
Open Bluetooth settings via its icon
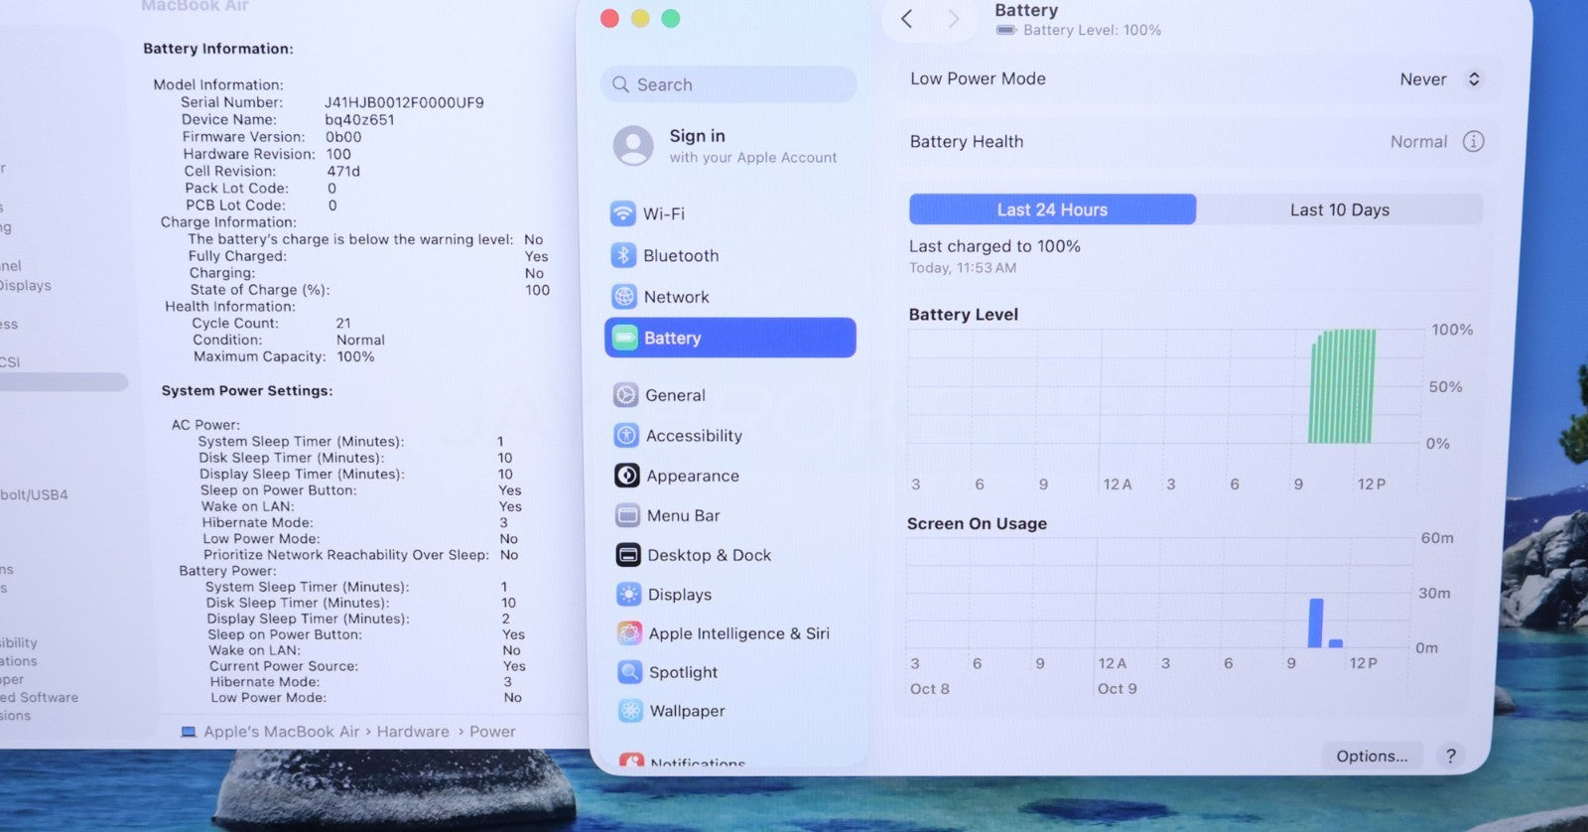tap(622, 255)
